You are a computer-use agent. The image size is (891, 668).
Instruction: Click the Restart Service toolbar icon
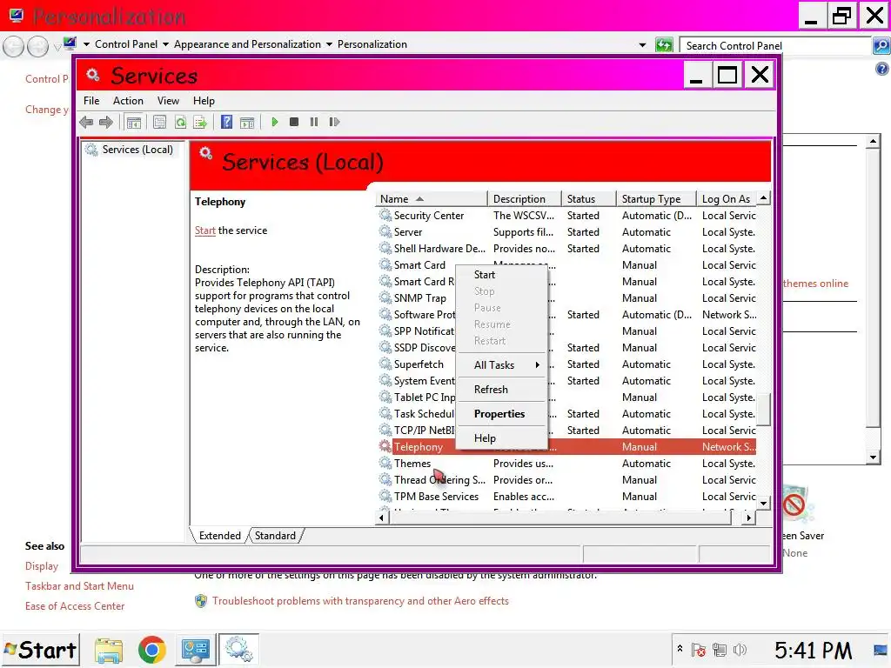334,122
